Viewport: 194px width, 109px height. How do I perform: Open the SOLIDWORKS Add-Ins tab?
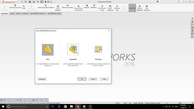(x=38, y=13)
